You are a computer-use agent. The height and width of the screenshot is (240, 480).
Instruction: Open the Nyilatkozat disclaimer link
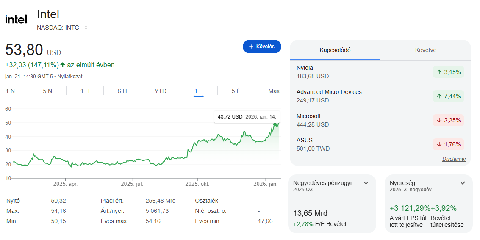pyautogui.click(x=70, y=77)
